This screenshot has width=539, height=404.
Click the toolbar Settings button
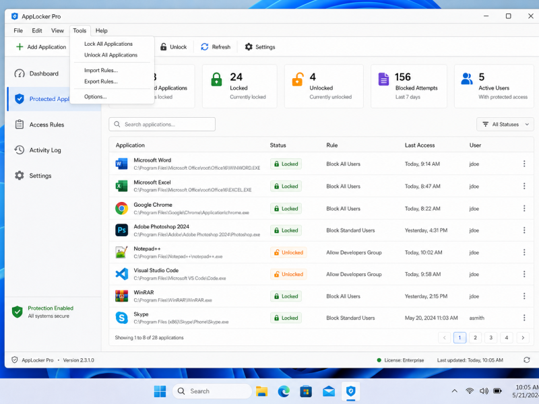click(x=260, y=46)
